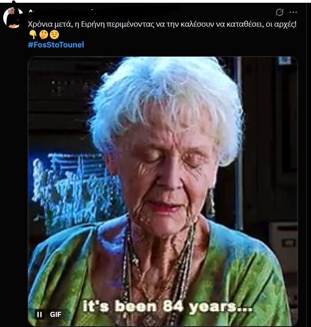Open the Grok explain-post icon
Viewport: 311px width, 327px height.
pyautogui.click(x=279, y=12)
